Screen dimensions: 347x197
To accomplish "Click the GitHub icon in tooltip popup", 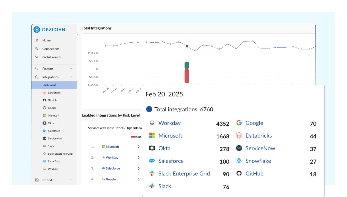I will (x=239, y=173).
